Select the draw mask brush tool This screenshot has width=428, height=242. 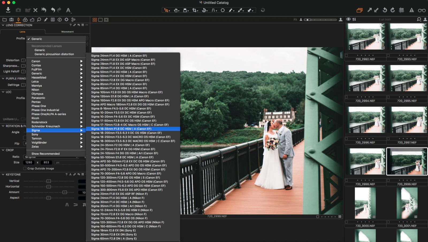coord(230,10)
